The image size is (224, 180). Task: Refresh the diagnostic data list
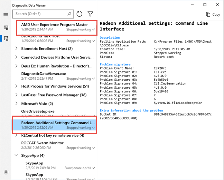pos(80,14)
